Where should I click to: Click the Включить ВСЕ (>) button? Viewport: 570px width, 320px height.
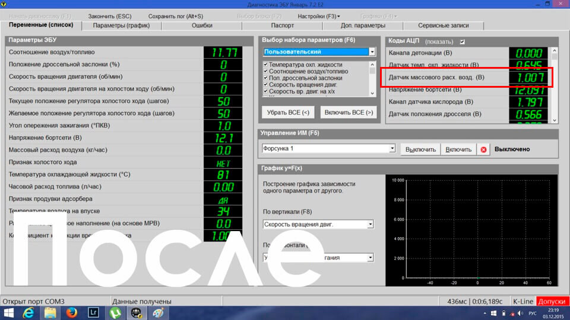349,113
